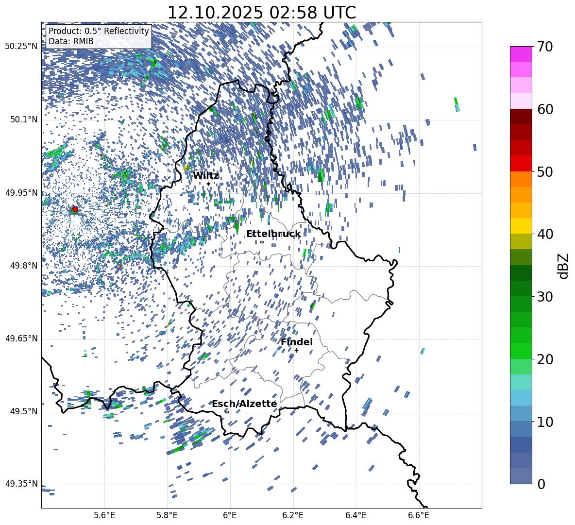Click the 20 tick on the colorbar
Viewport: 575px width, 525px height.
[x=545, y=359]
